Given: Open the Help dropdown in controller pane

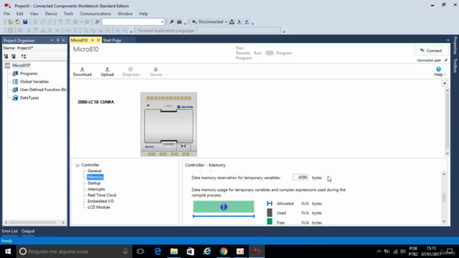Looking at the screenshot, I should (x=440, y=72).
